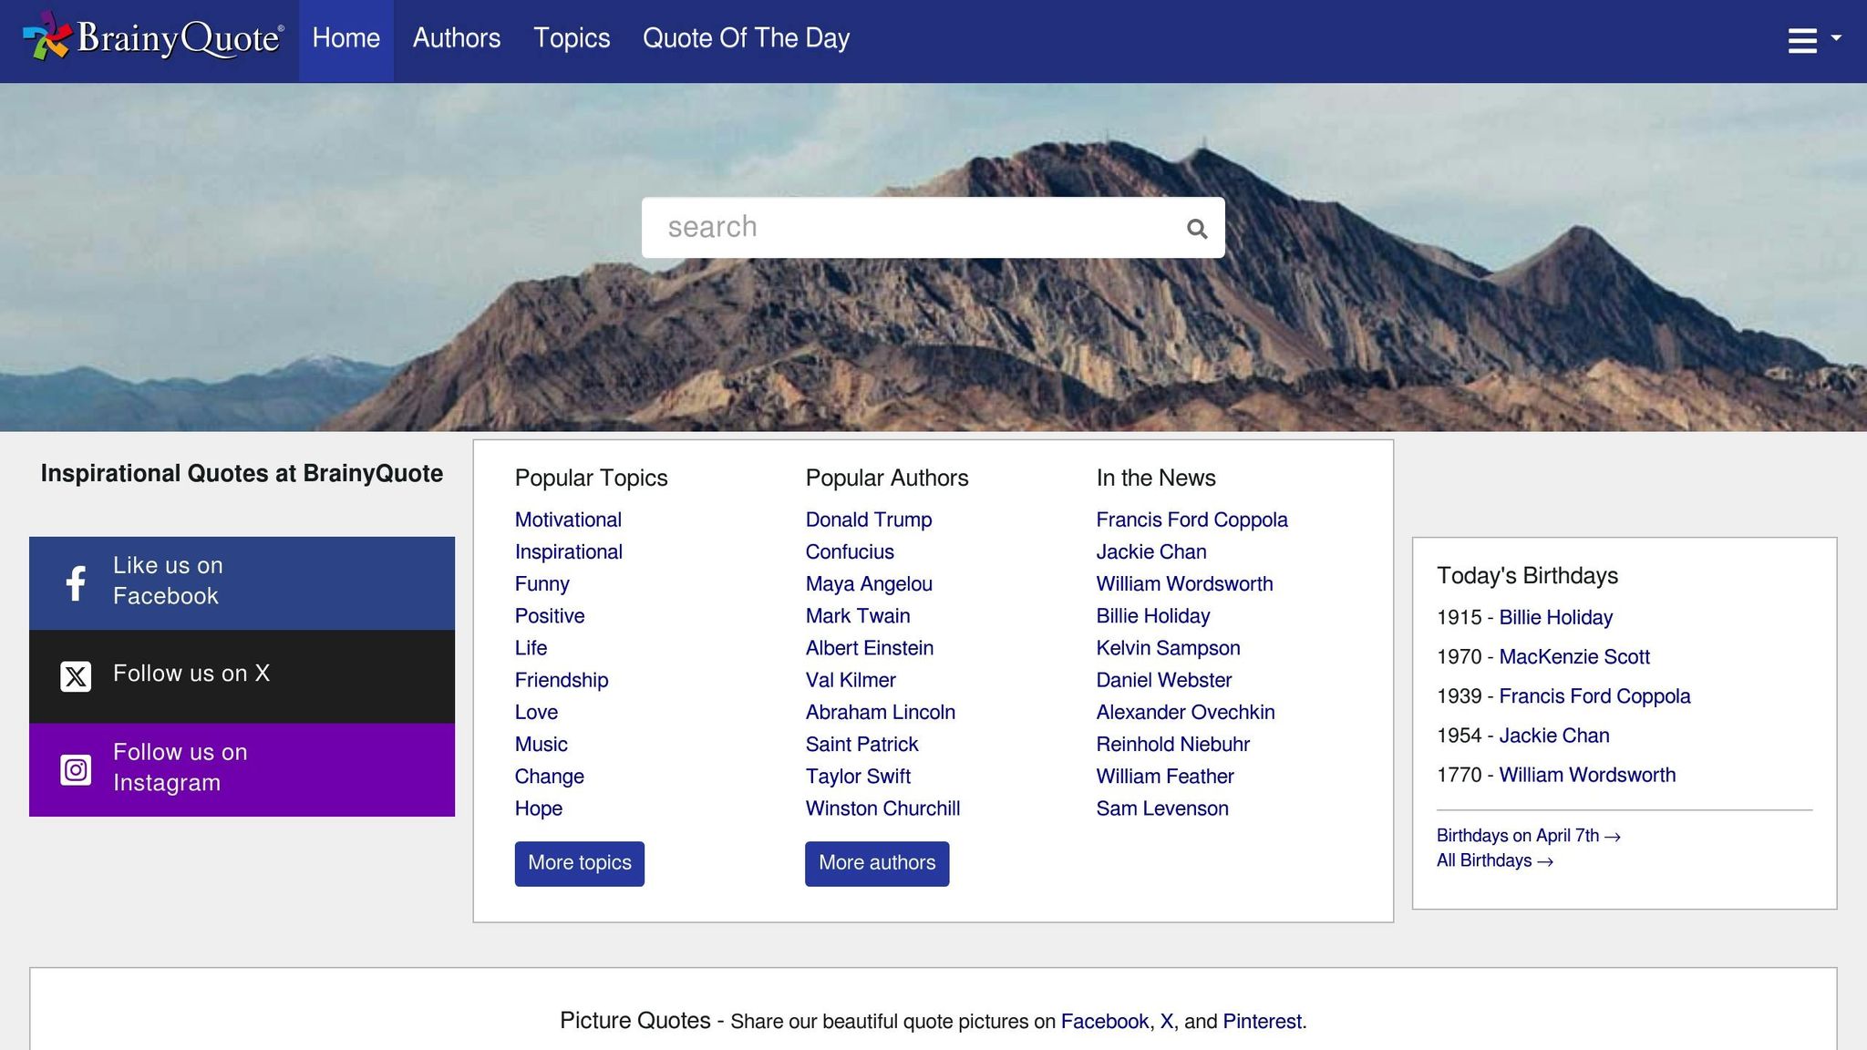Viewport: 1867px width, 1050px height.
Task: Click the search magnifier icon
Action: (x=1197, y=229)
